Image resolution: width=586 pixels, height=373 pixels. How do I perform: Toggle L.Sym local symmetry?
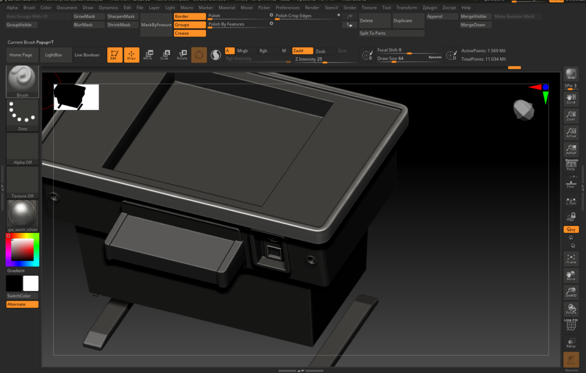[571, 201]
